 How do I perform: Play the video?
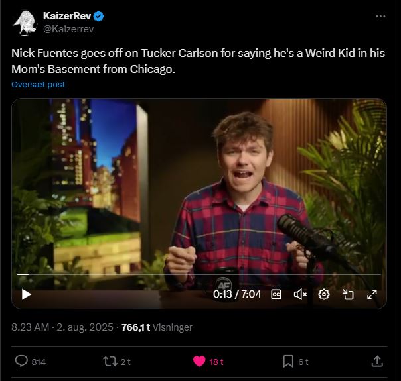click(26, 294)
